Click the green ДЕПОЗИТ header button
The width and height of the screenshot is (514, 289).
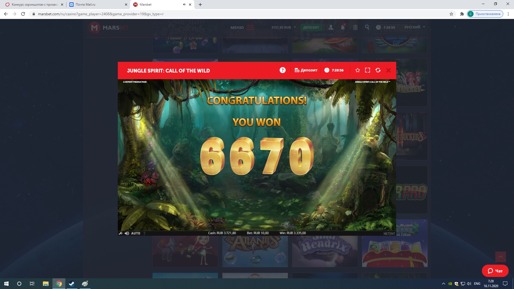(x=311, y=27)
